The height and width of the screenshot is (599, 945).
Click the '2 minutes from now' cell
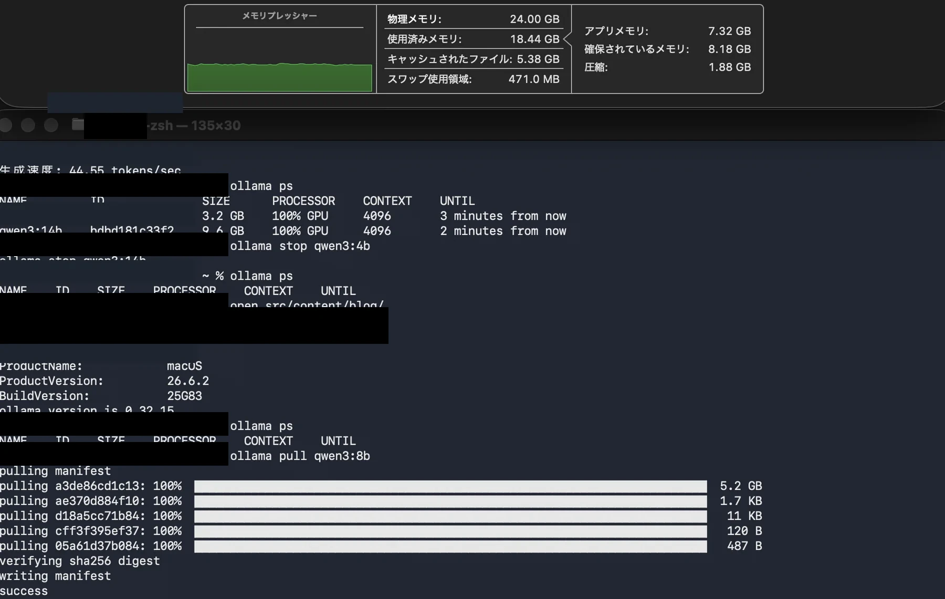tap(503, 231)
